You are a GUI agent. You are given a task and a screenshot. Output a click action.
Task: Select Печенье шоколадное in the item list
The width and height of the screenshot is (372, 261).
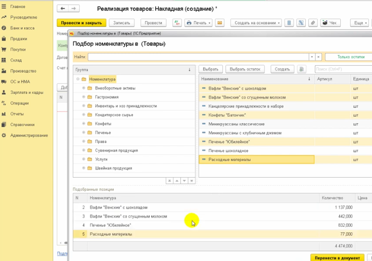pyautogui.click(x=228, y=150)
